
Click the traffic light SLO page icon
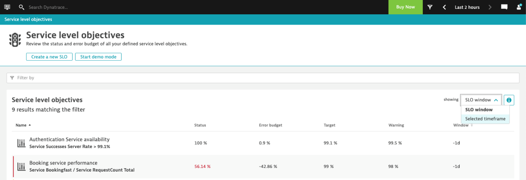pyautogui.click(x=15, y=40)
